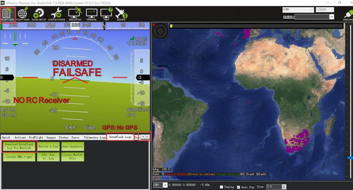This screenshot has height=190, width=353.
Task: Switch to the Status tab
Action: tap(64, 137)
